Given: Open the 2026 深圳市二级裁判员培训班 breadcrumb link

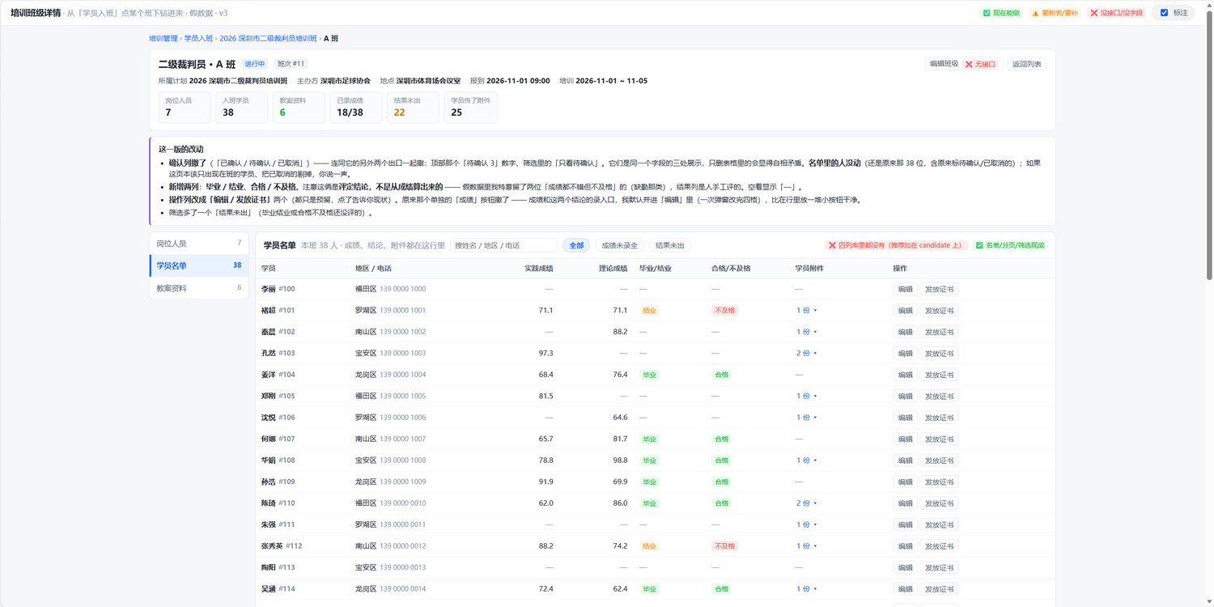Looking at the screenshot, I should tap(268, 38).
